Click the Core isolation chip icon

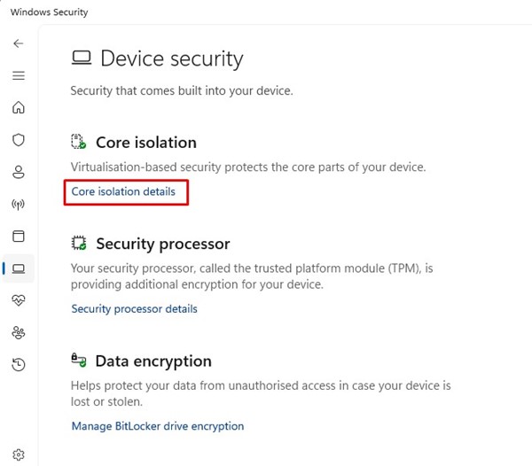point(79,143)
